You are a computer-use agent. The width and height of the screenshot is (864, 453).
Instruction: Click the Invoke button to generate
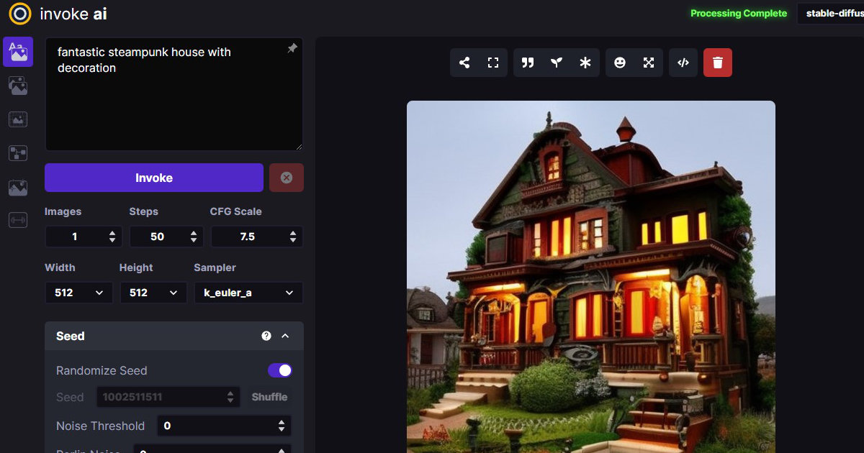tap(154, 178)
